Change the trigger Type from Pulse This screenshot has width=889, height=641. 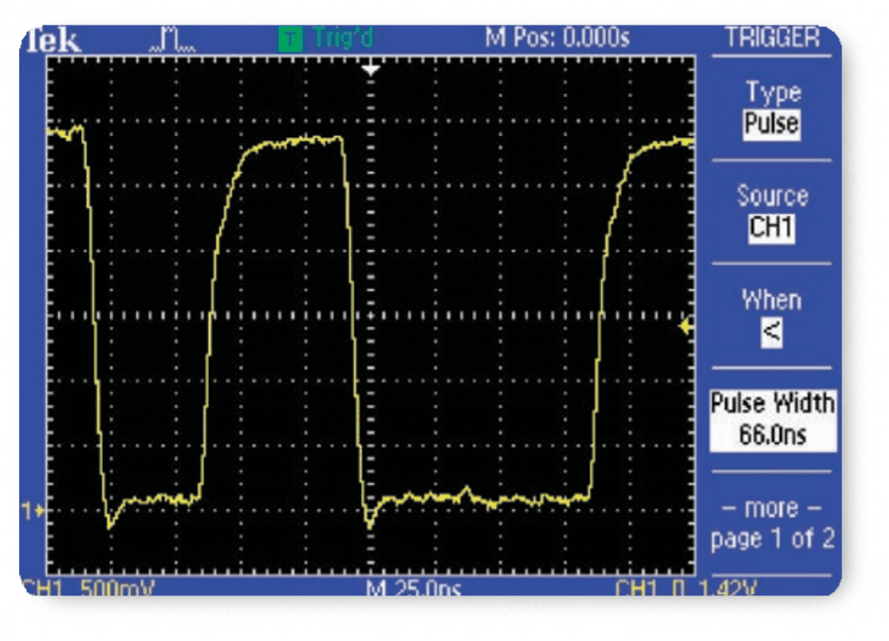772,124
